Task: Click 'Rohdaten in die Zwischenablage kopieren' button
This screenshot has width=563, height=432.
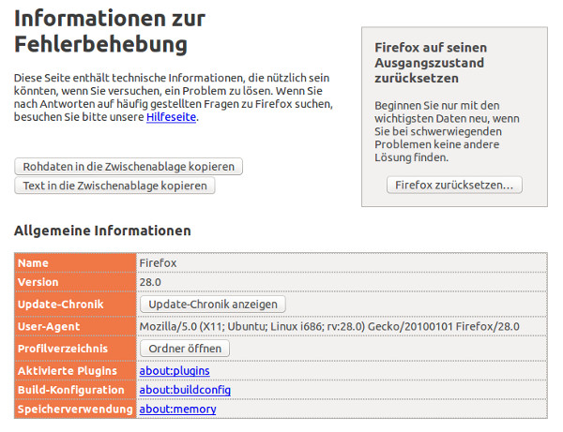Action: point(129,166)
